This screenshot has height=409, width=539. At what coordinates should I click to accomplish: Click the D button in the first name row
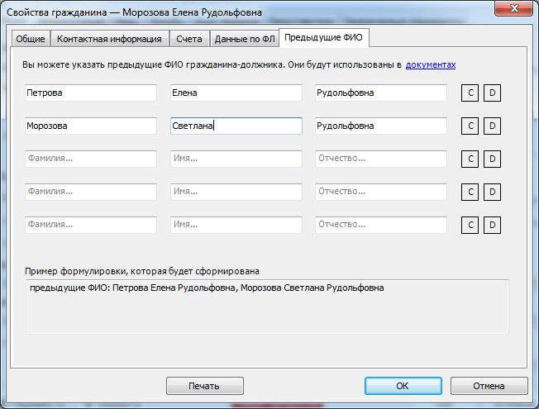[x=492, y=93]
